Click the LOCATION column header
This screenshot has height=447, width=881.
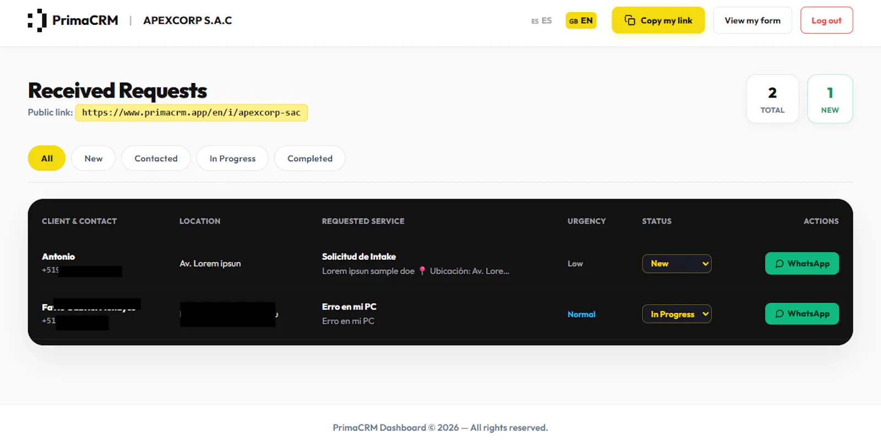pos(200,221)
